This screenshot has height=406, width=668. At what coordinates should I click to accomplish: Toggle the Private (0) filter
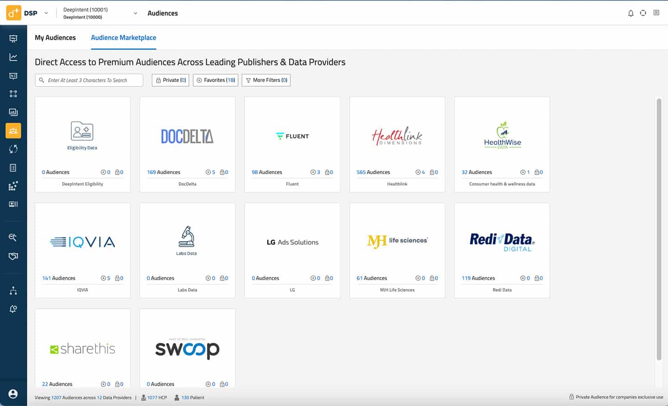[170, 80]
